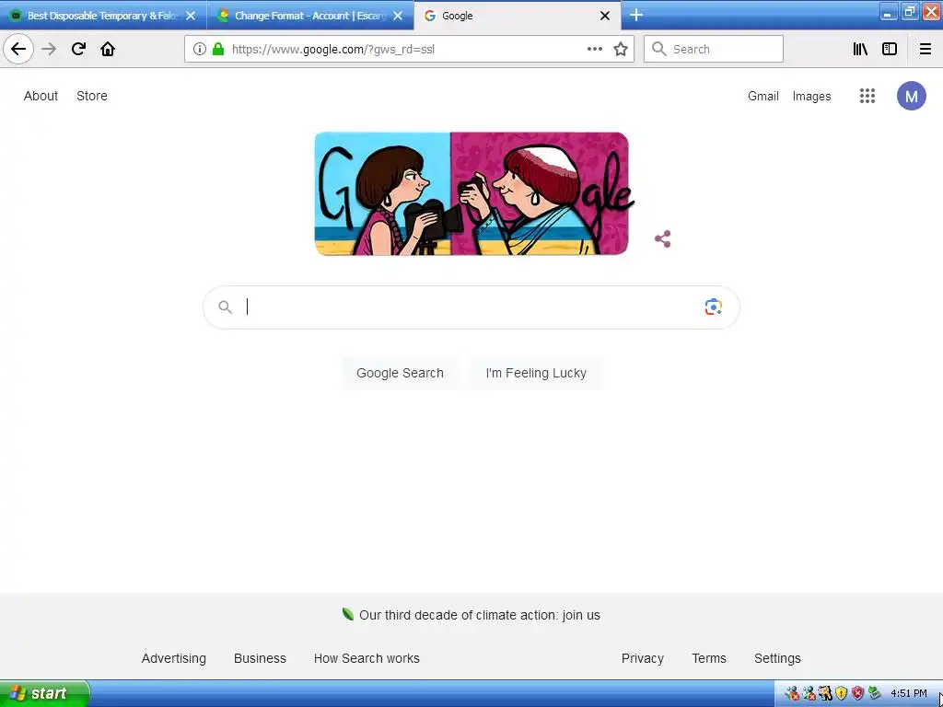The image size is (943, 707).
Task: Close the Best Disposable Temporary tab
Action: [x=191, y=16]
